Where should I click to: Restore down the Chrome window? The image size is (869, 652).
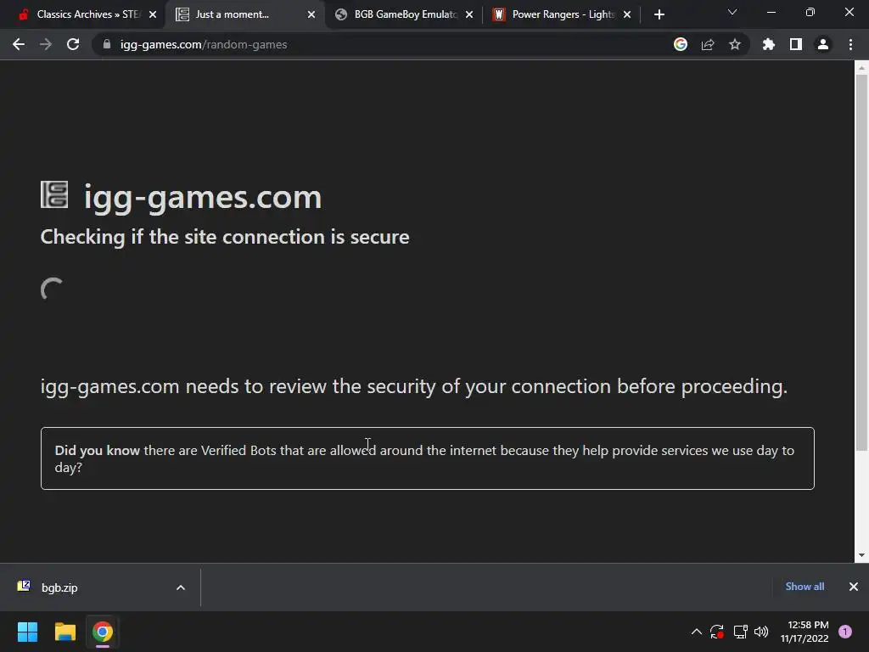[x=810, y=12]
